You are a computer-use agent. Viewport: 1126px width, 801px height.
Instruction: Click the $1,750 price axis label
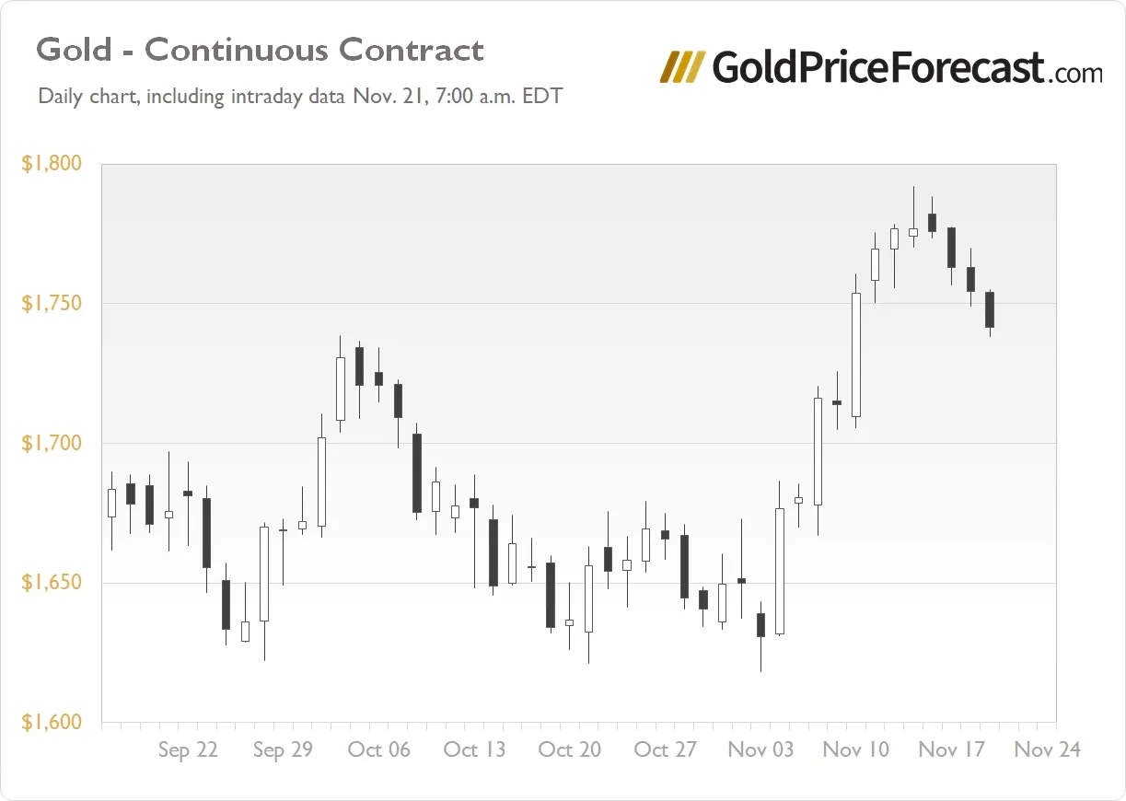pos(52,304)
